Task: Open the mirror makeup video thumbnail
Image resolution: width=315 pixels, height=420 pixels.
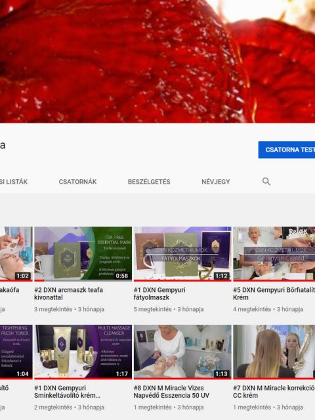Action: point(274,352)
